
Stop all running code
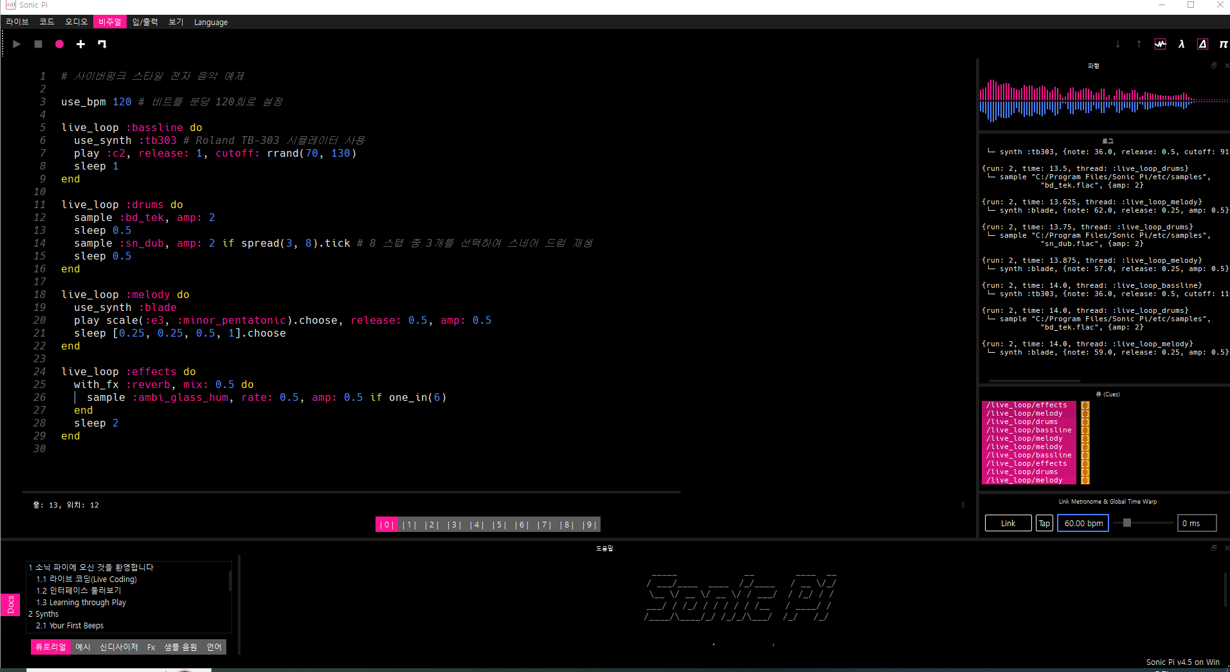point(38,44)
